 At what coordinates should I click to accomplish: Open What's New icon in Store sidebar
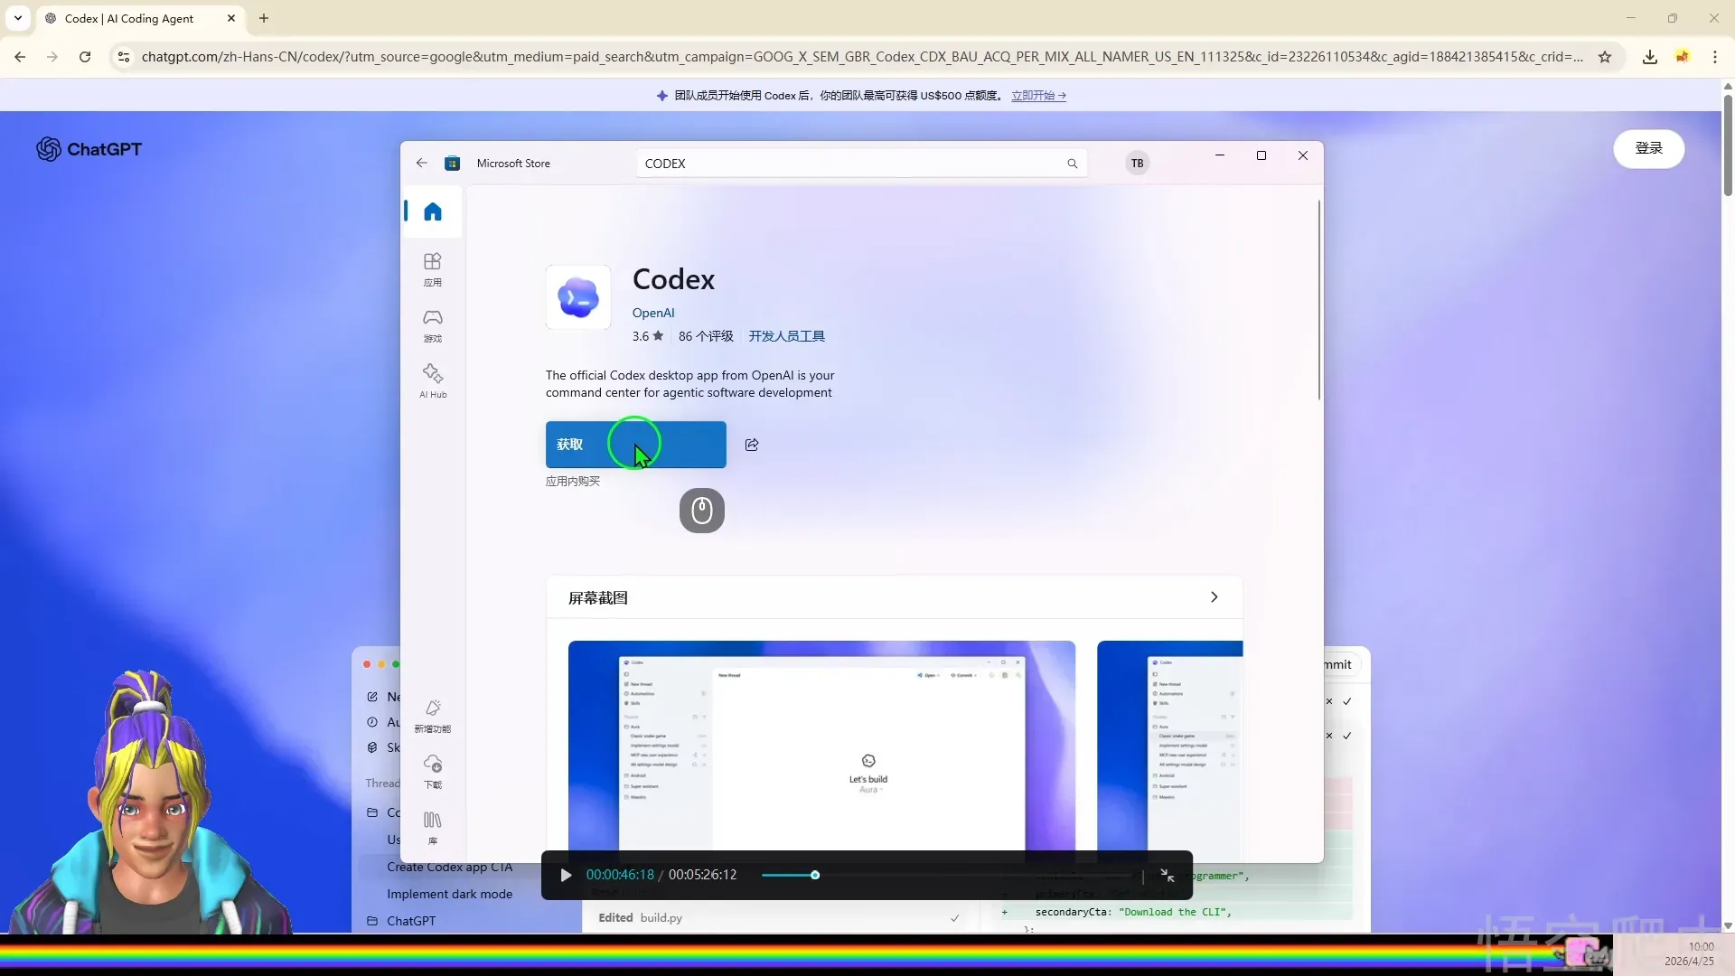click(x=433, y=715)
